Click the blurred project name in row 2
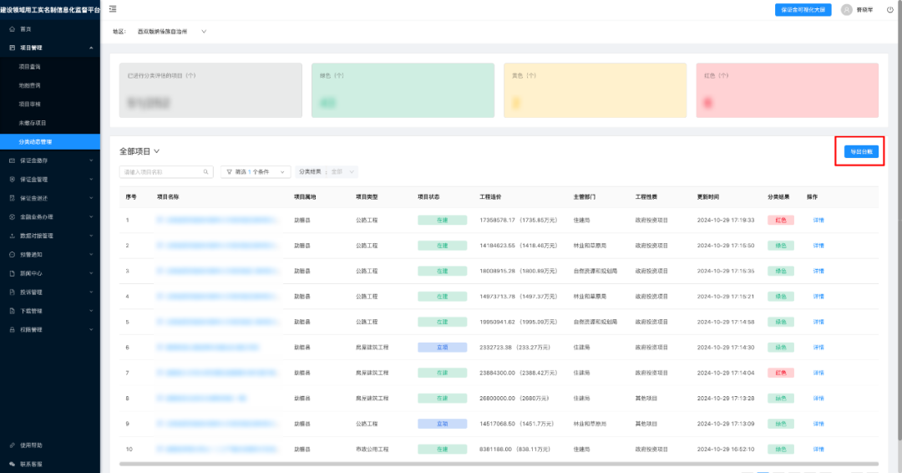The image size is (902, 473). click(x=217, y=246)
